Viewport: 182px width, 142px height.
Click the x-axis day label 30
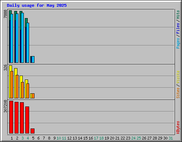pos(165,138)
